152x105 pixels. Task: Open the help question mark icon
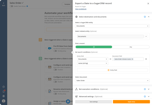(x=3, y=87)
